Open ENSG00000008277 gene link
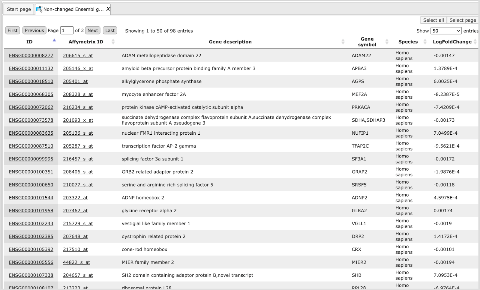Image resolution: width=480 pixels, height=290 pixels. (x=31, y=55)
